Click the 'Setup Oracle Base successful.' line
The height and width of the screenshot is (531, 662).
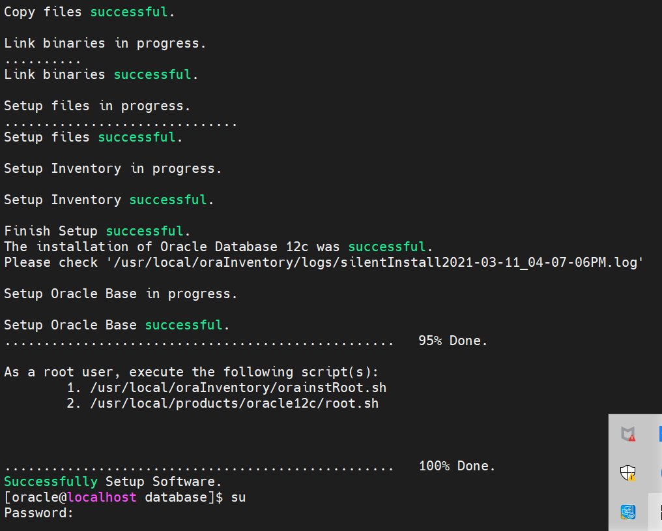117,325
